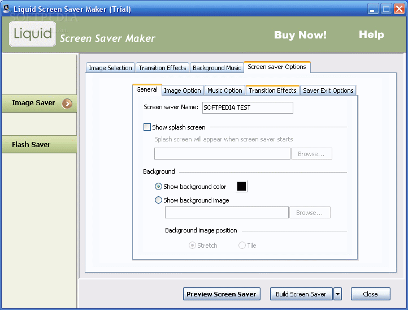The height and width of the screenshot is (310, 408).
Task: Click the Background section label
Action: coord(159,171)
